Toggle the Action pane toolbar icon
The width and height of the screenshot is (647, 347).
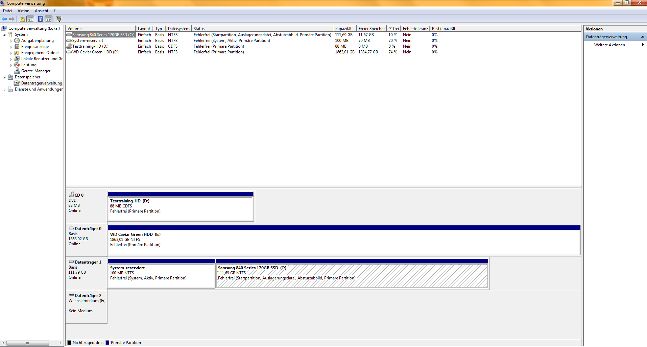pos(49,19)
